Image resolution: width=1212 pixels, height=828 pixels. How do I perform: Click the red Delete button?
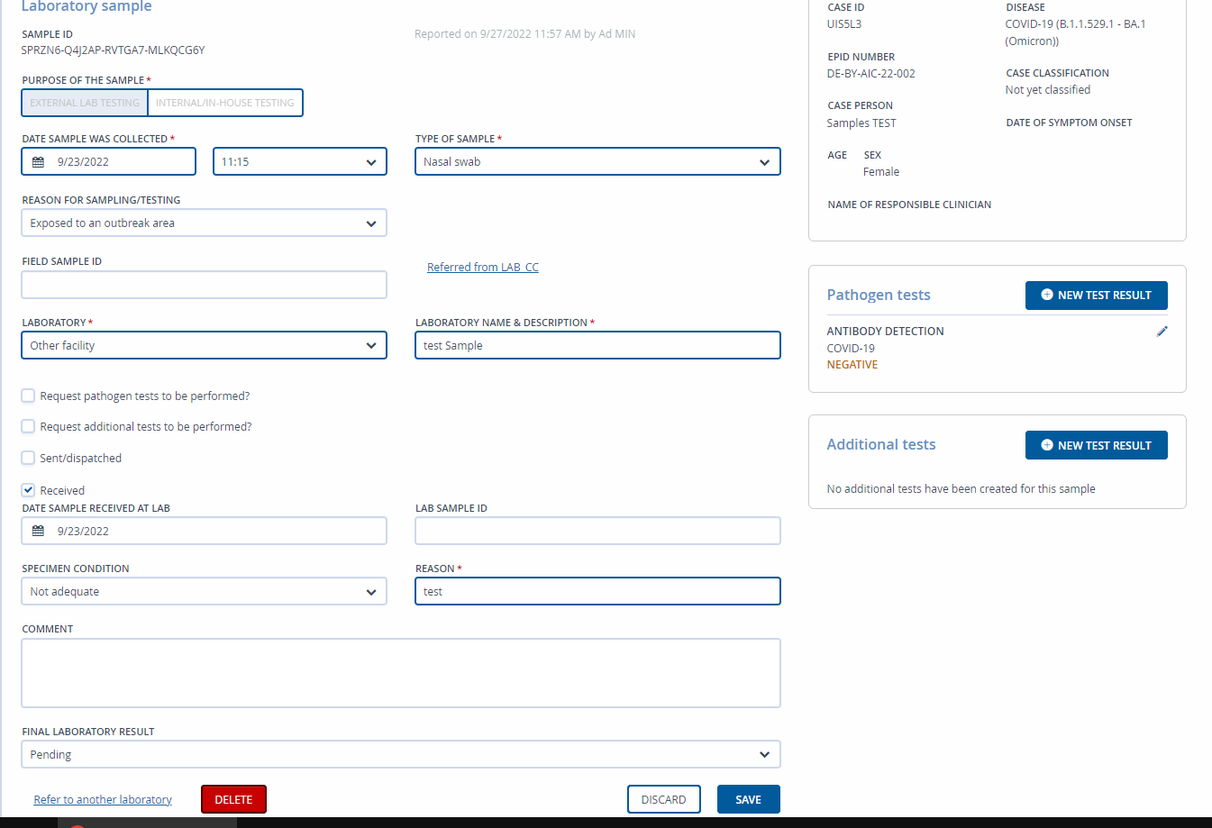(x=233, y=799)
